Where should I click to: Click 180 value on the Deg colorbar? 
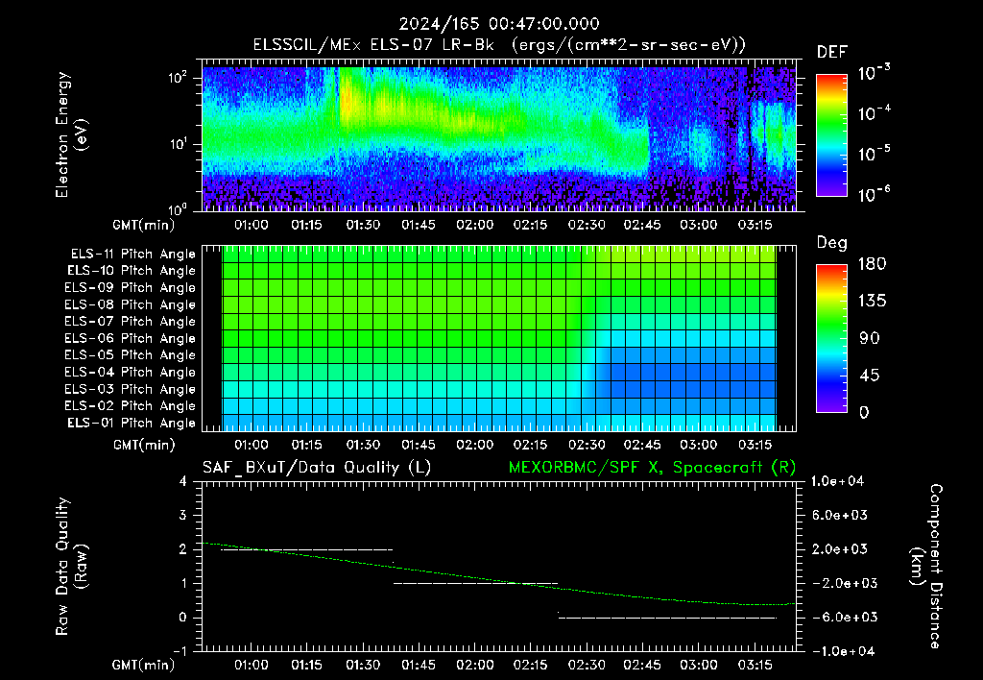click(872, 264)
